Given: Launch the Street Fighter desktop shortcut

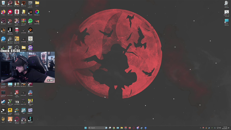Looking at the screenshot, I should [17, 22].
